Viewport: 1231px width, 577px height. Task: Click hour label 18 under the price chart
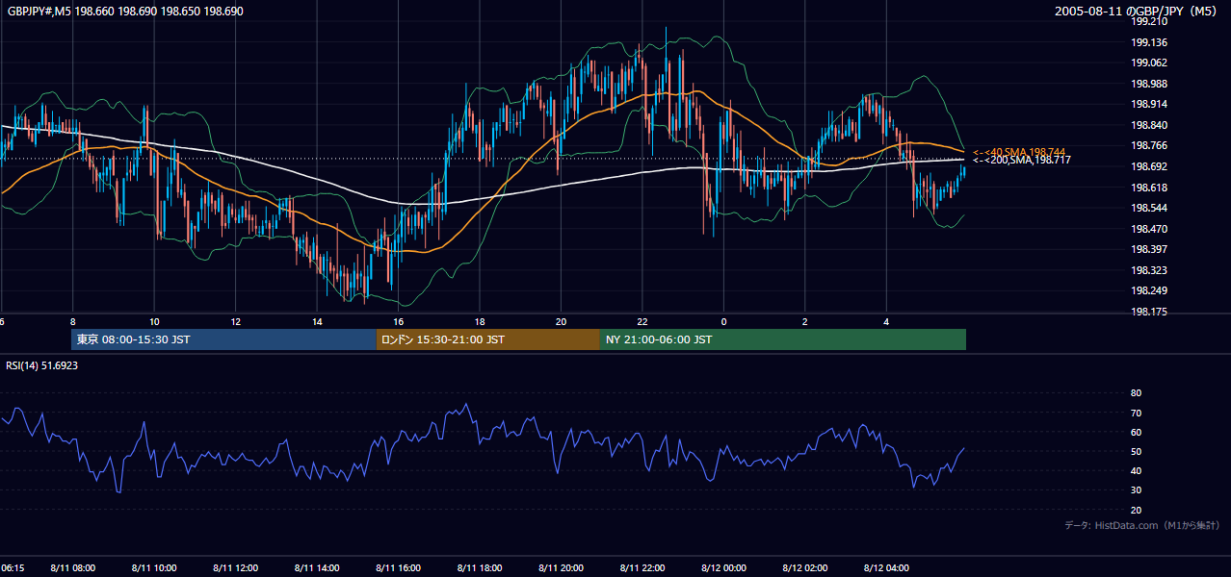click(480, 321)
